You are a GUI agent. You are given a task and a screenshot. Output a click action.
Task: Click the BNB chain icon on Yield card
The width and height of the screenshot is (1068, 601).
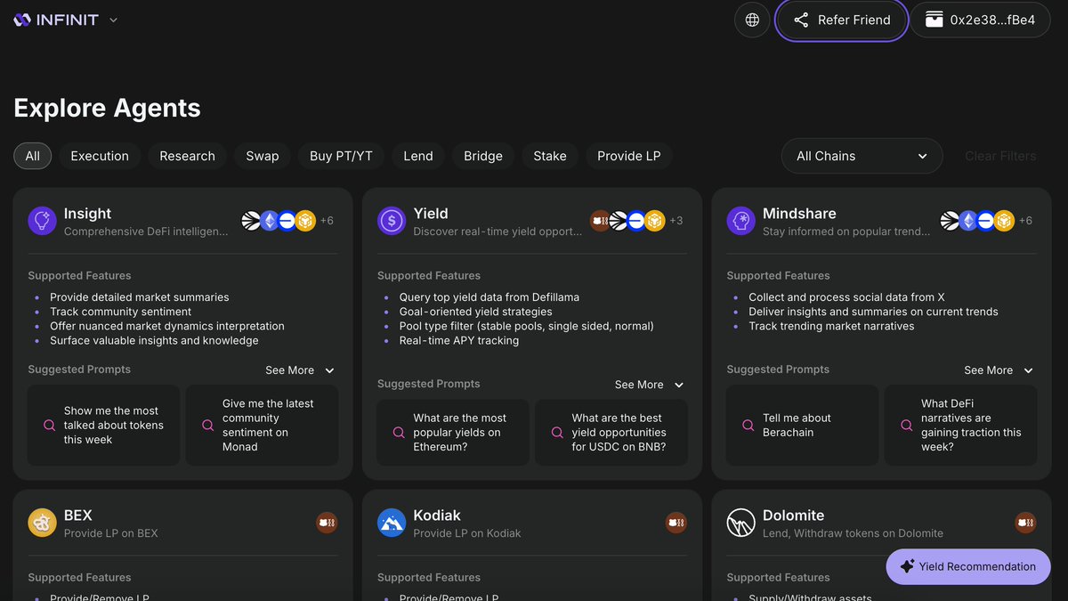point(655,221)
